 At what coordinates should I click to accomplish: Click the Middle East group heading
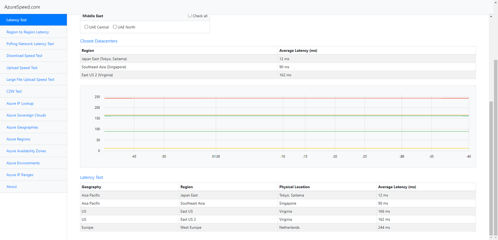coord(93,16)
